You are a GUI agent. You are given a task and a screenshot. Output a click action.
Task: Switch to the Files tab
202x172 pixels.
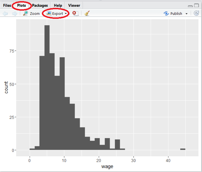(7, 5)
